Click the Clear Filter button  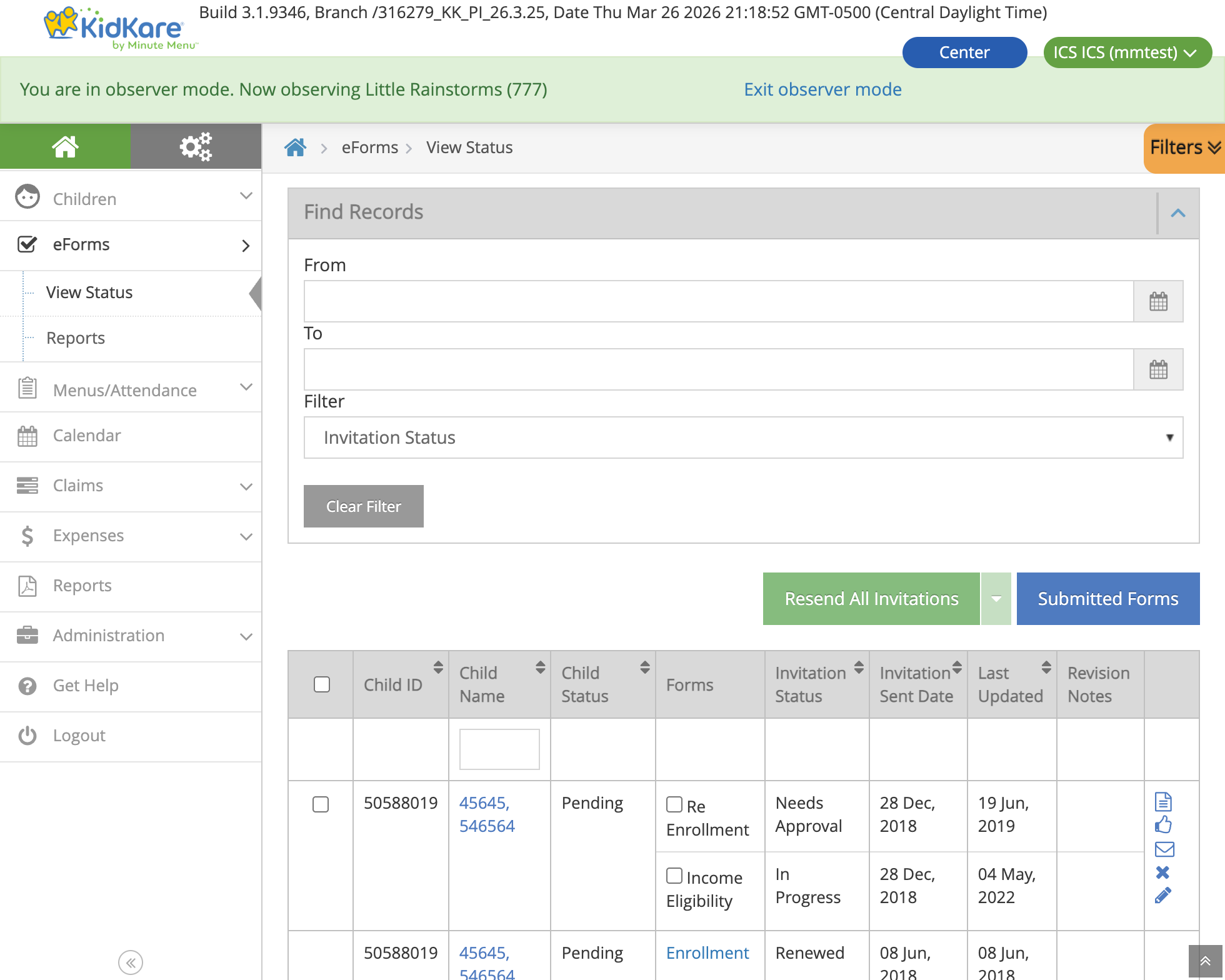pos(363,506)
